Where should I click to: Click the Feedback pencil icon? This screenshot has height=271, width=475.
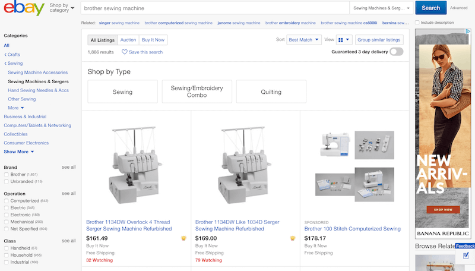click(465, 256)
